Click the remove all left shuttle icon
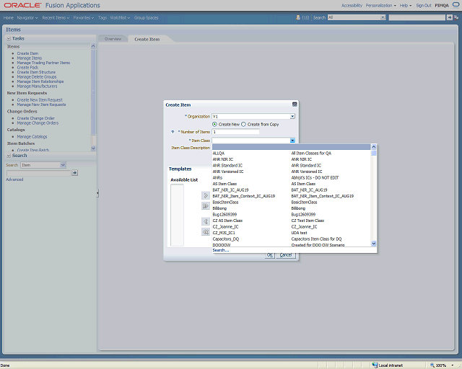 click(205, 231)
